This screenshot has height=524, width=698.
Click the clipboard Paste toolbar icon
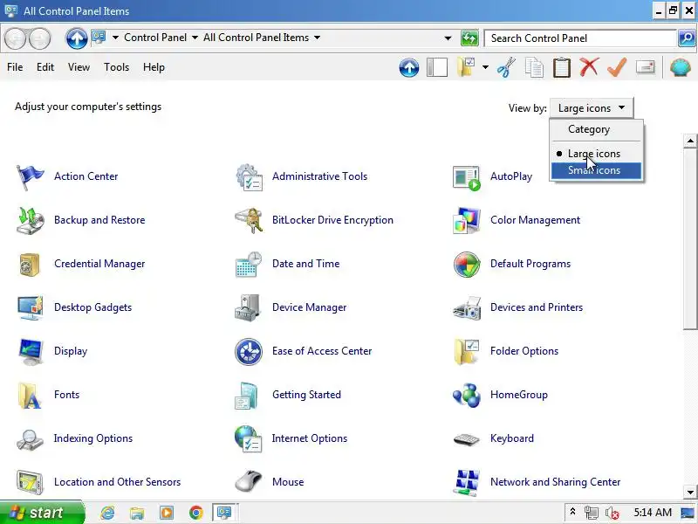561,67
